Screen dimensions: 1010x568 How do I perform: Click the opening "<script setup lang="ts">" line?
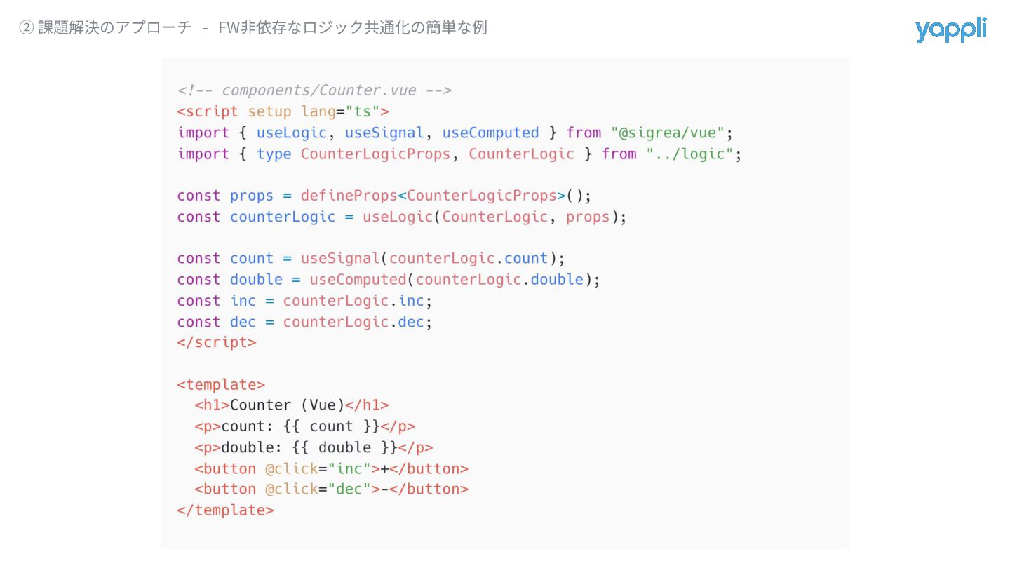pos(283,111)
